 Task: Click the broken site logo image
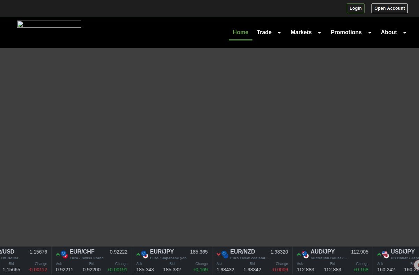click(49, 24)
